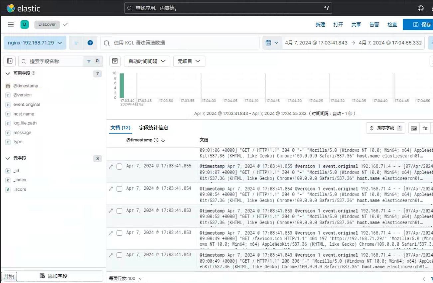This screenshot has height=283, width=433.
Task: Open the D space avatar
Action: coord(24,24)
